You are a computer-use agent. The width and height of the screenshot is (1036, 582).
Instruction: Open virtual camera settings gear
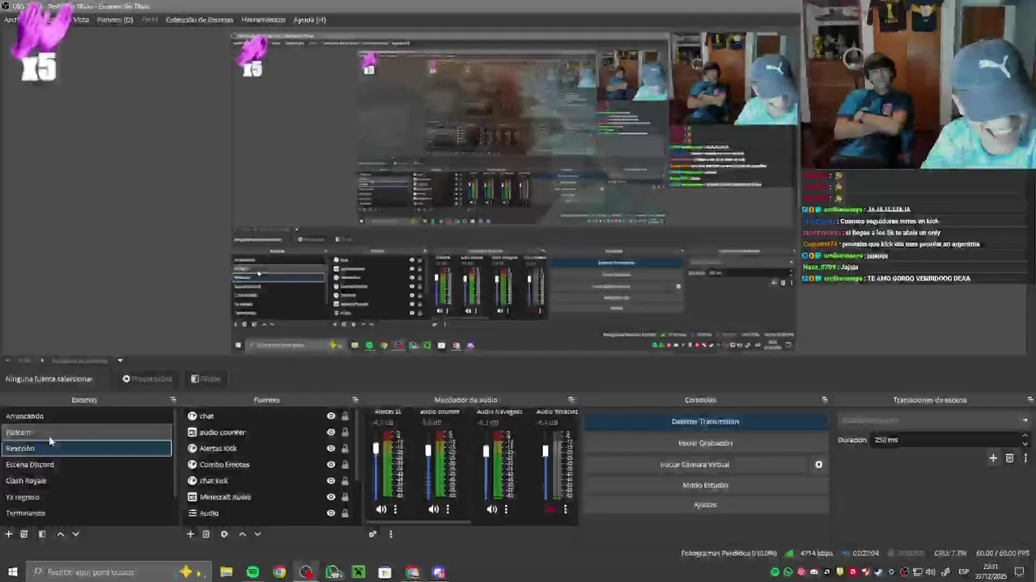pyautogui.click(x=818, y=465)
